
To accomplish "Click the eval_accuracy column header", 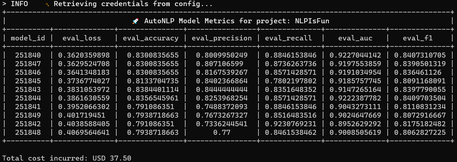I will click(151, 38).
